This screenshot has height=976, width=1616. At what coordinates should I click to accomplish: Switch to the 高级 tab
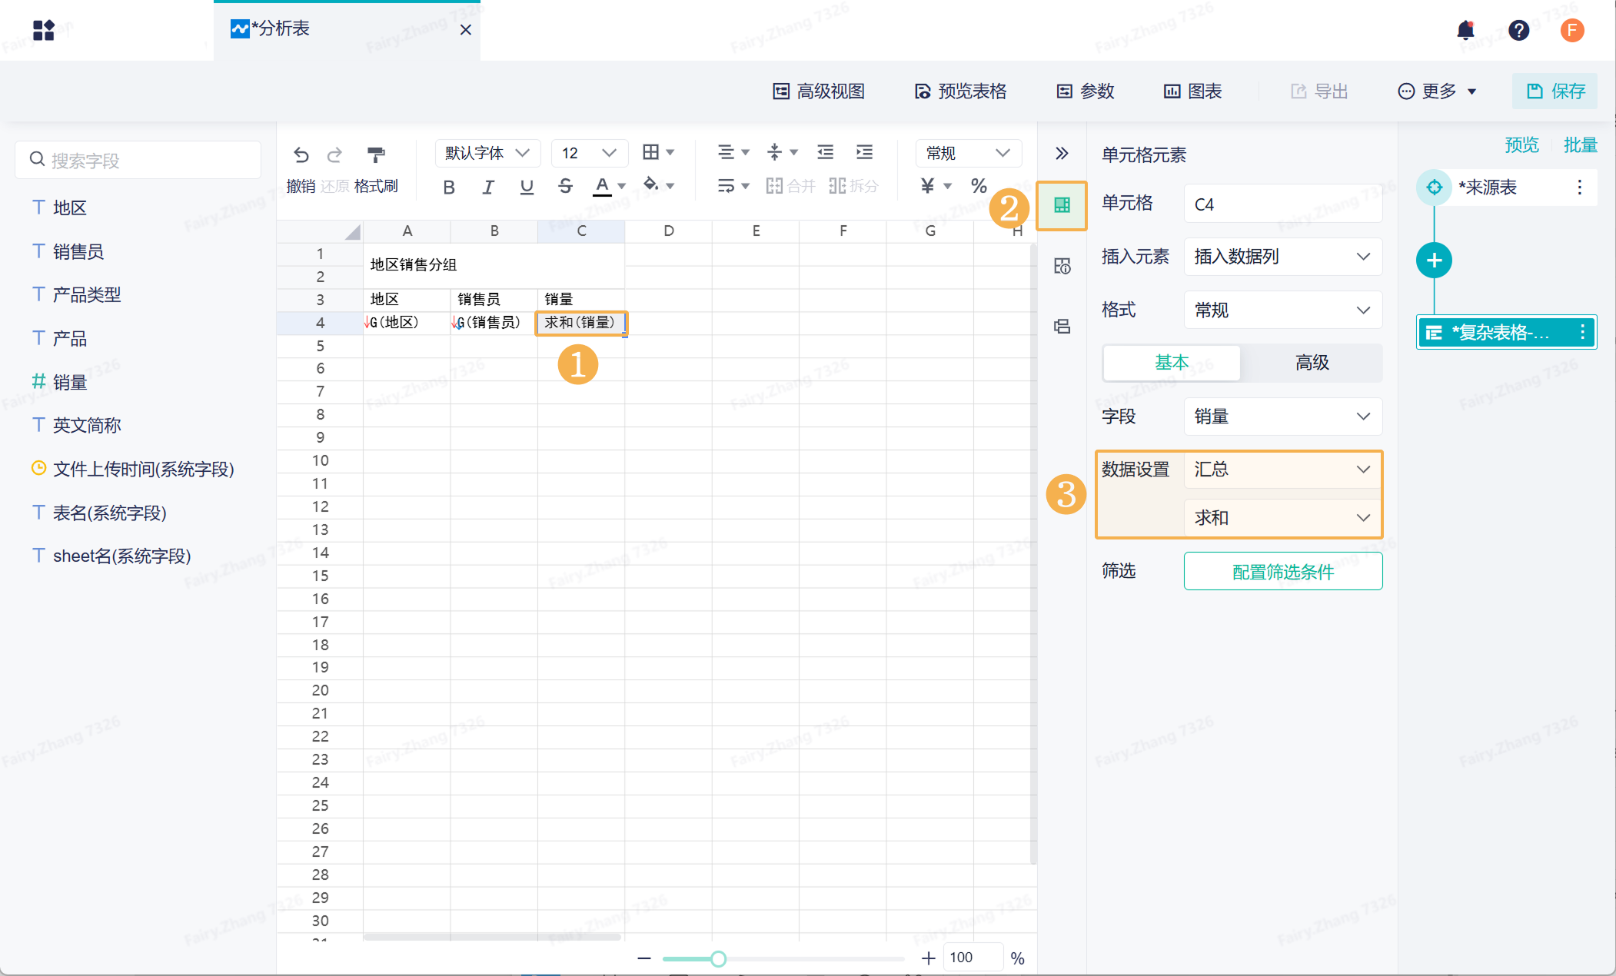tap(1312, 363)
